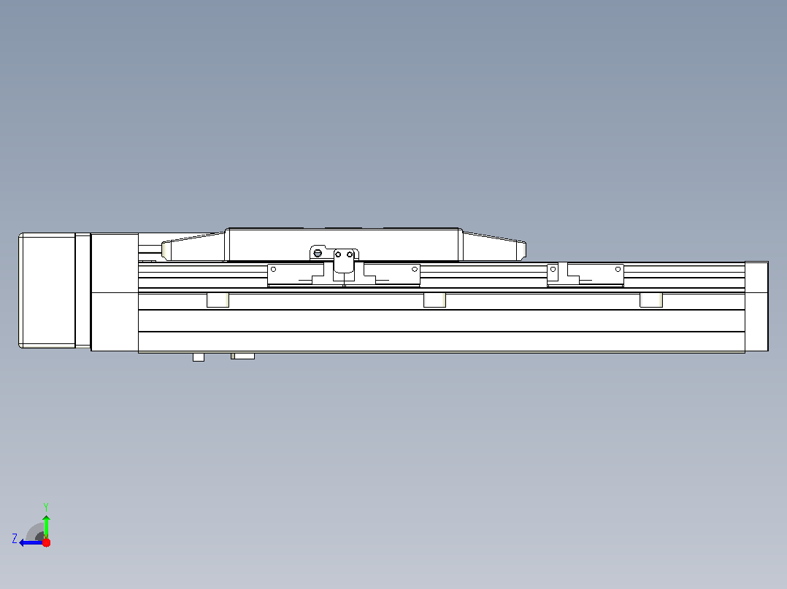Screen dimensions: 787x589
Task: Select the wider connector block under the base
Action: coord(243,356)
